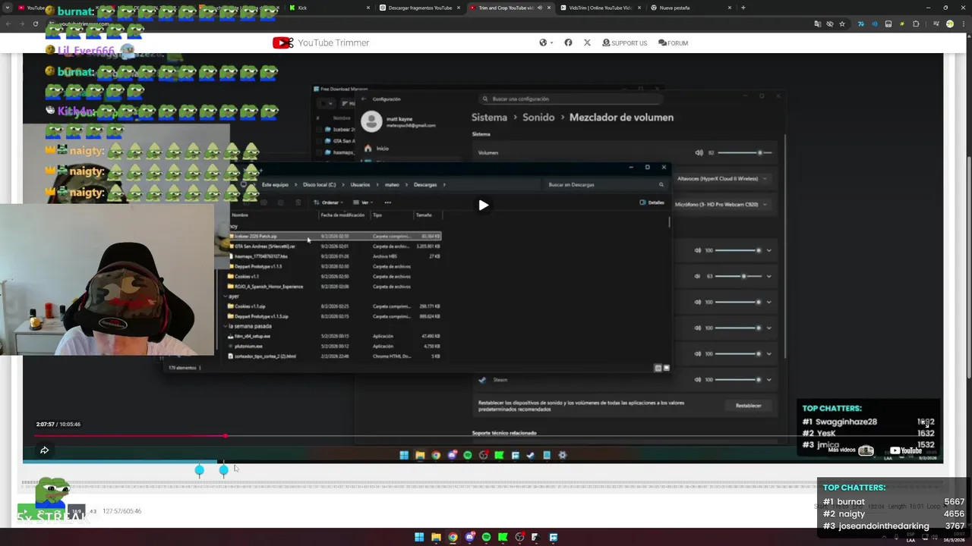The image size is (972, 546).
Task: Open the blue sound wave extension
Action: 874,24
